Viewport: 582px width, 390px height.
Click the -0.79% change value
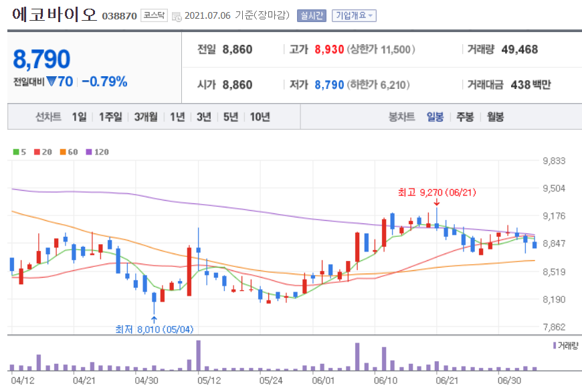(x=104, y=81)
